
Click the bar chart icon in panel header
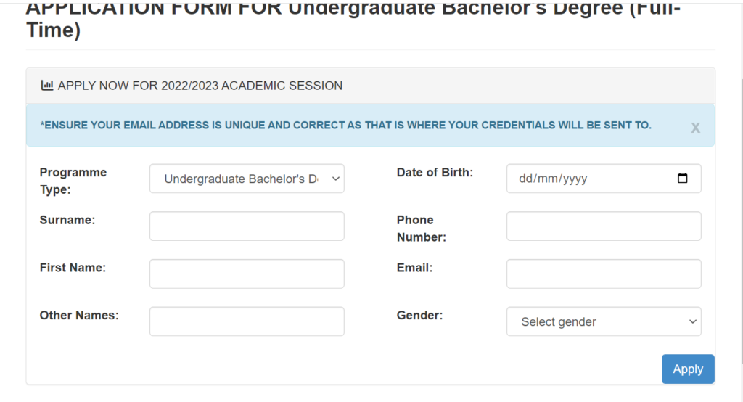[x=47, y=86]
